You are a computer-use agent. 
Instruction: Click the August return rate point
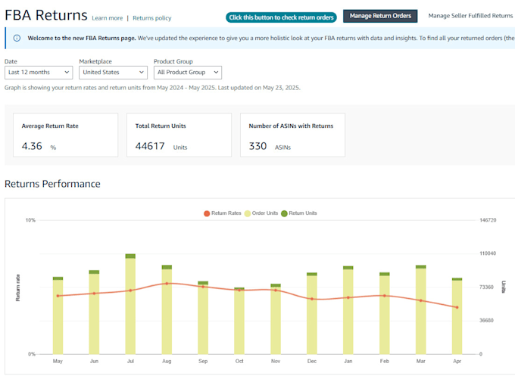pos(167,284)
